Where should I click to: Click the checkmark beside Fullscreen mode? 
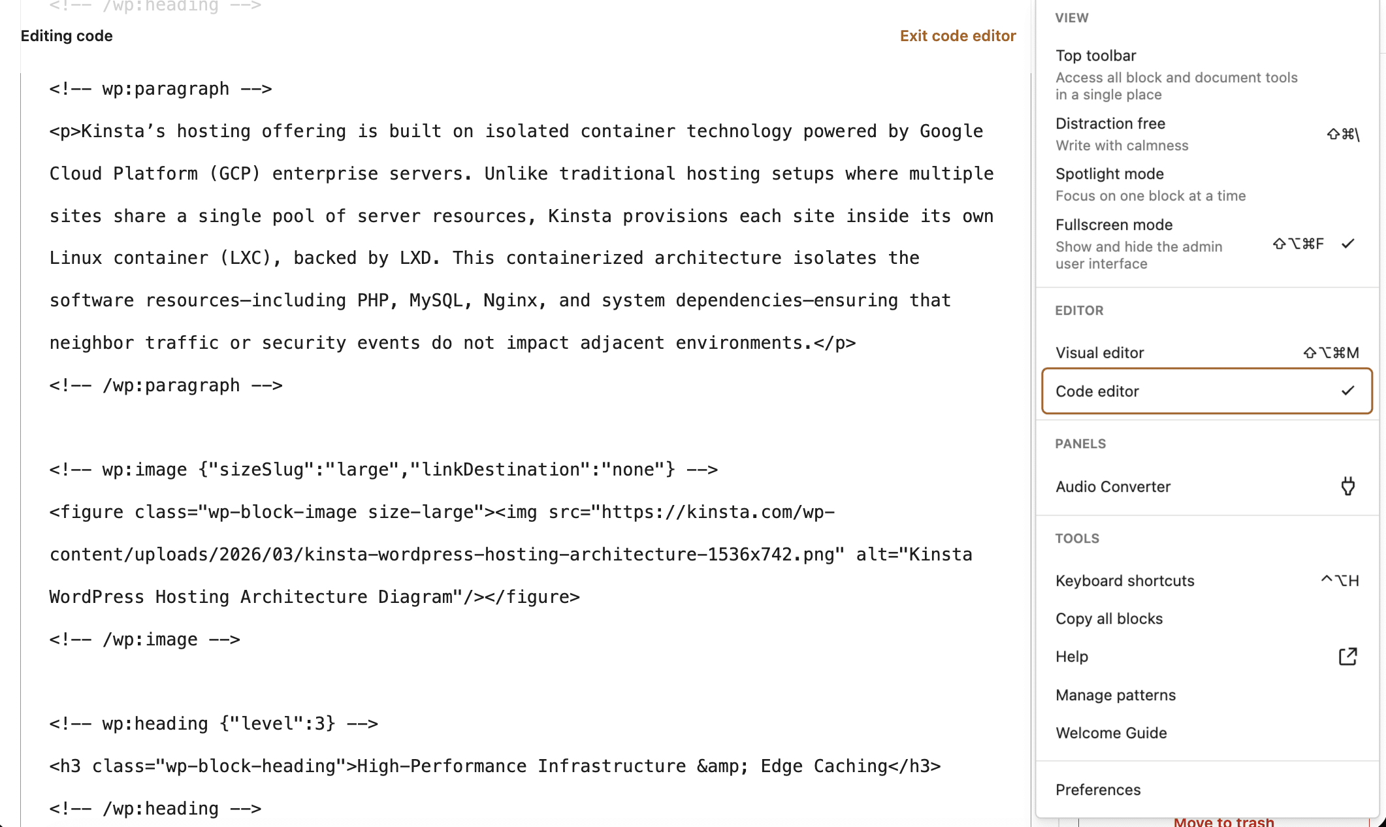(x=1347, y=244)
